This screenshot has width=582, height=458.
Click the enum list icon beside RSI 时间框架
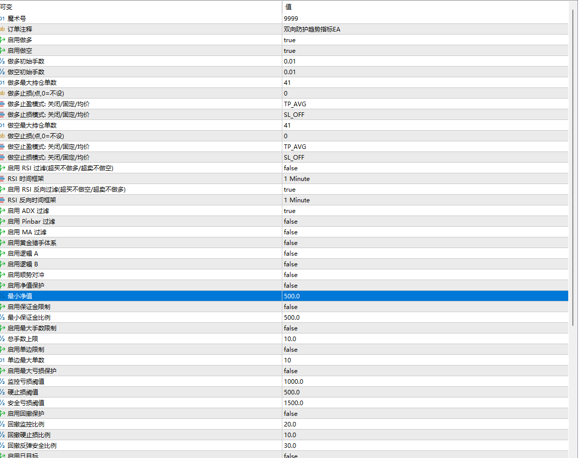2,179
